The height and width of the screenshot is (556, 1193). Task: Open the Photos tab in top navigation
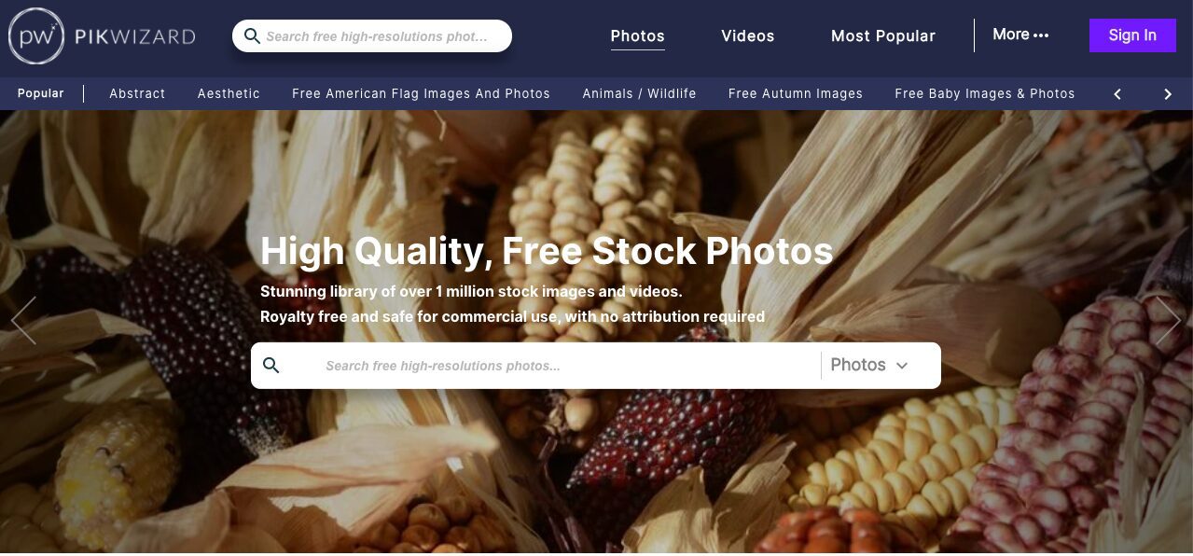(638, 36)
